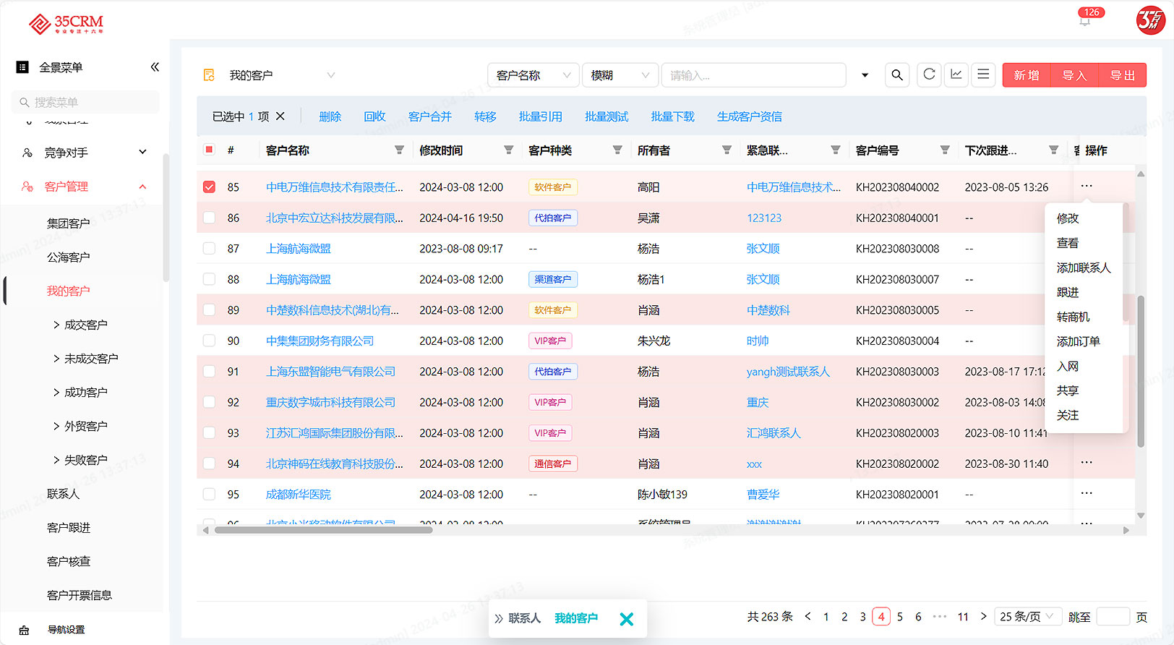
Task: Toggle the select-all header checkbox
Action: tap(209, 150)
